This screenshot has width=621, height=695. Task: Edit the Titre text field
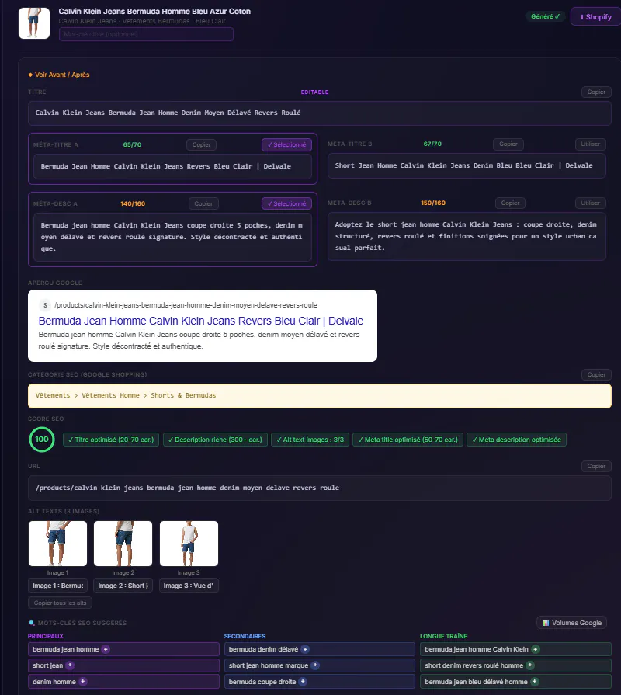tap(319, 113)
